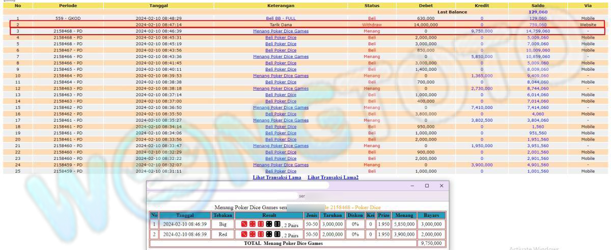Open 'Beli Poker Dice' link in row 4
Viewport: 611px width, 250px height.
[x=281, y=38]
